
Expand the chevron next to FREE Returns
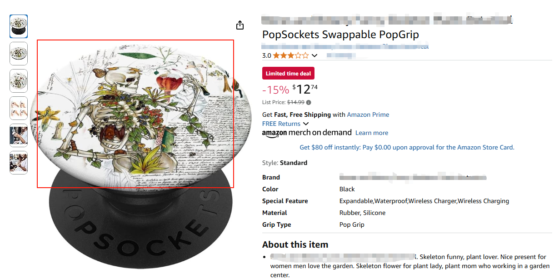tap(306, 124)
